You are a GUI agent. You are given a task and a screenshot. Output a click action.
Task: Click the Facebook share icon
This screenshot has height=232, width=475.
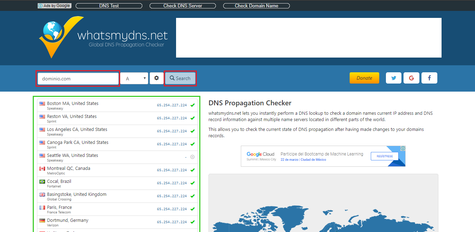pyautogui.click(x=429, y=78)
